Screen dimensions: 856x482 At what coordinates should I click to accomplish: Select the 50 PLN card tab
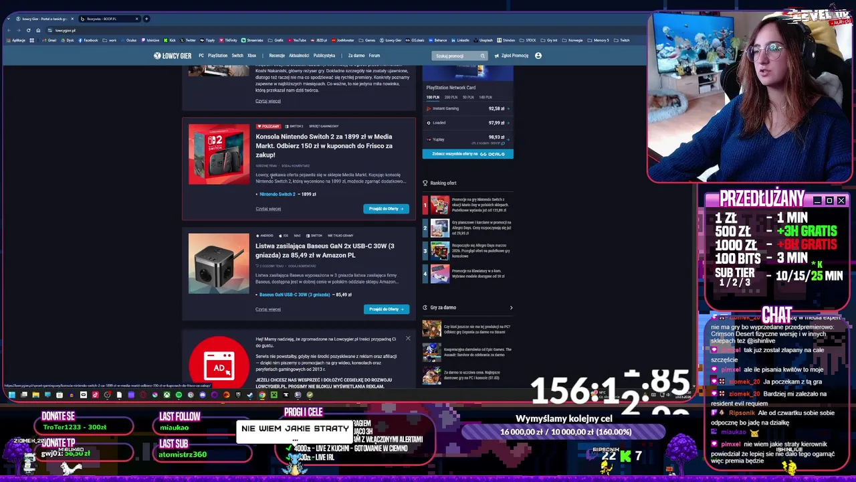pyautogui.click(x=468, y=97)
